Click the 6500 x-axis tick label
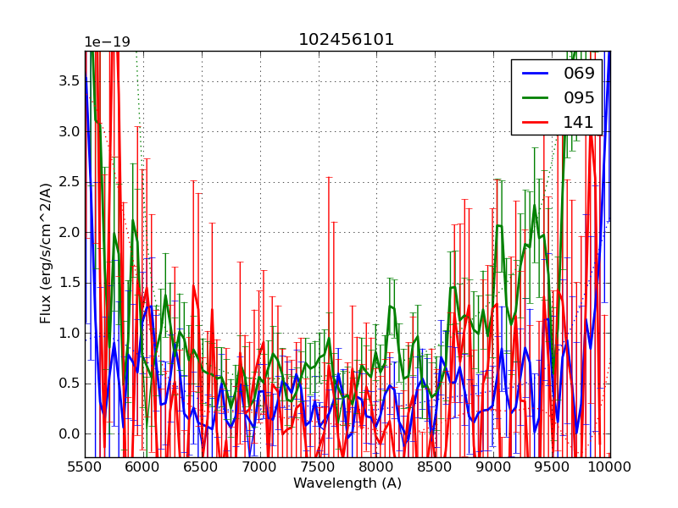Image resolution: width=678 pixels, height=508 pixels. (x=202, y=467)
